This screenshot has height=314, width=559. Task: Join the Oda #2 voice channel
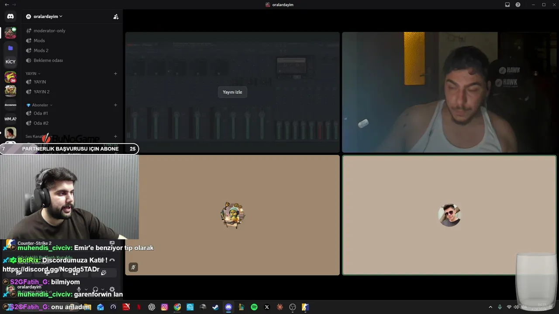coord(72,123)
